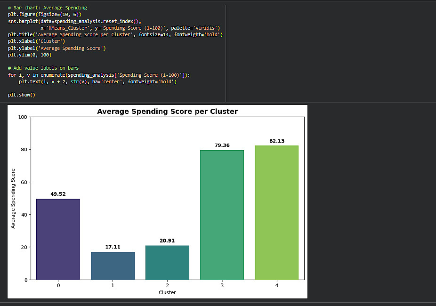This screenshot has height=306, width=436.
Task: Click the cluster 0 purple bar
Action: click(x=58, y=239)
